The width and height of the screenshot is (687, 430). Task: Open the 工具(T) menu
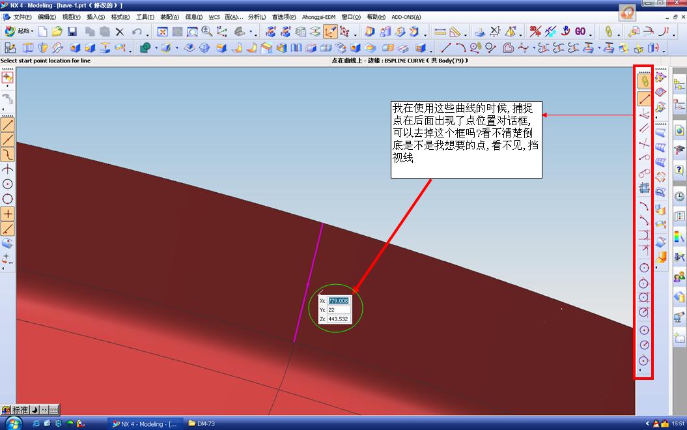(x=145, y=17)
